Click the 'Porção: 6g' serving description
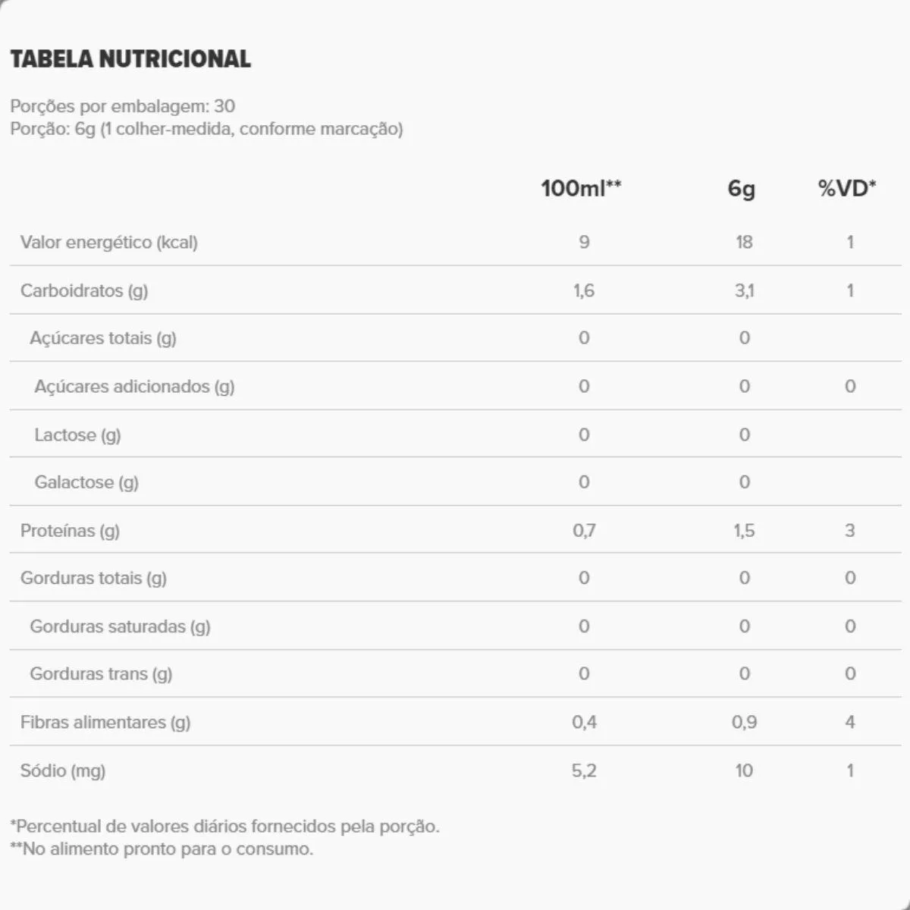Screen dimensions: 910x910 (206, 129)
